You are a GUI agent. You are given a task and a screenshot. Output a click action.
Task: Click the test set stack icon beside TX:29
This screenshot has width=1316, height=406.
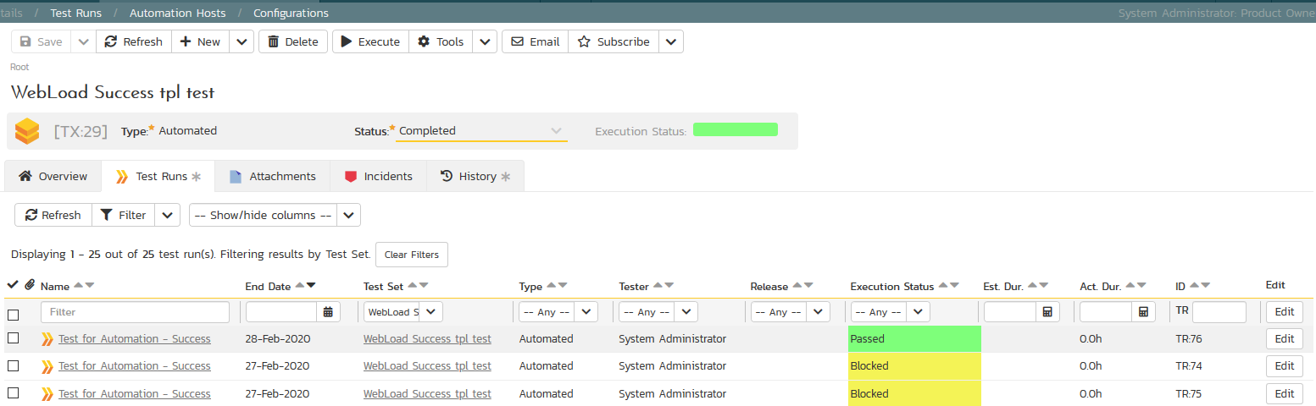coord(27,131)
